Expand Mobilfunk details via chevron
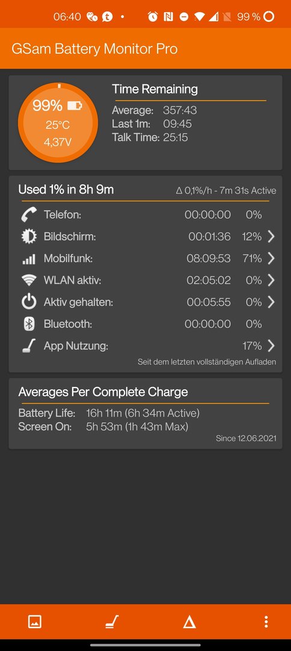Viewport: 291px width, 651px height. pyautogui.click(x=271, y=259)
